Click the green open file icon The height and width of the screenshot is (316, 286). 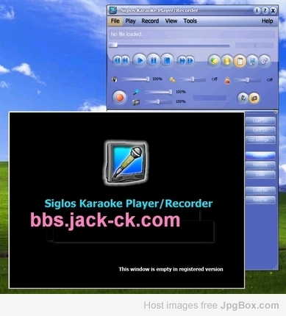pyautogui.click(x=215, y=61)
